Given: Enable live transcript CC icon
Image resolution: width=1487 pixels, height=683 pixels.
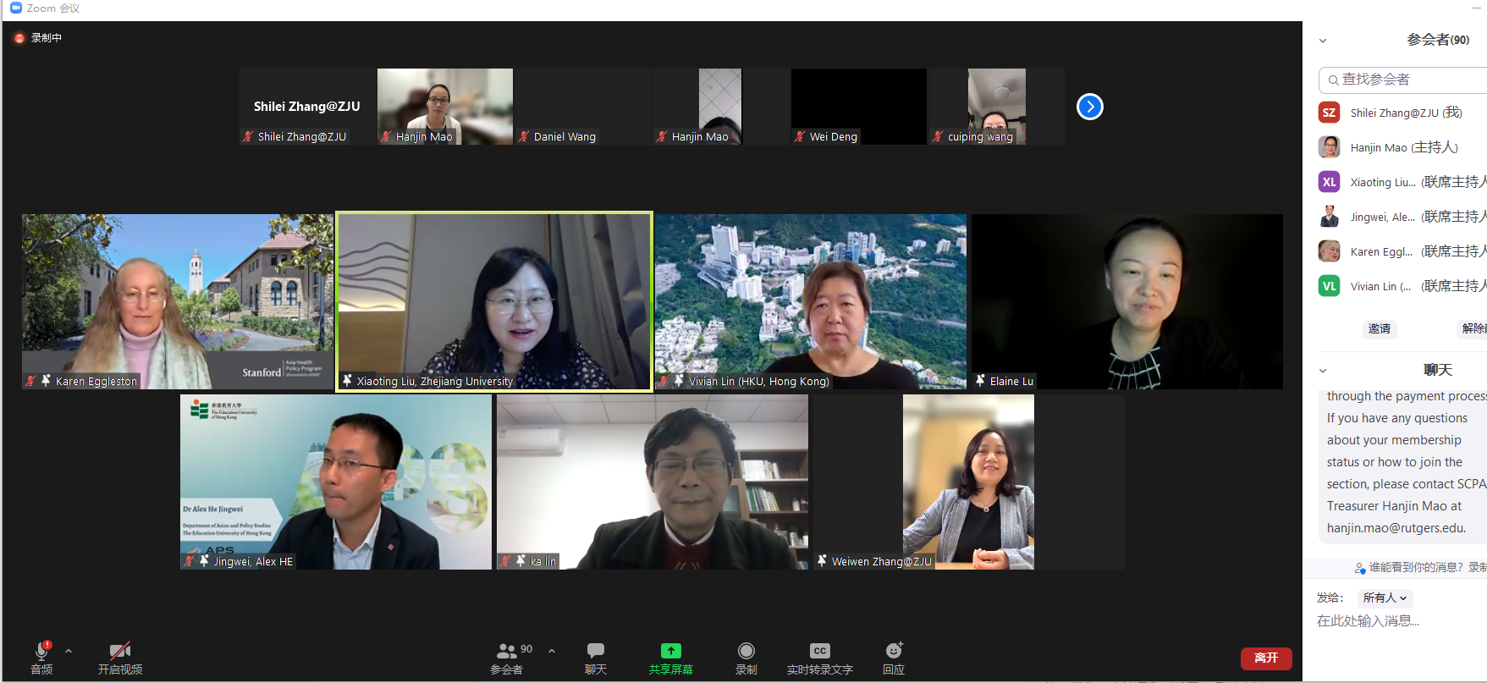Looking at the screenshot, I should tap(819, 650).
